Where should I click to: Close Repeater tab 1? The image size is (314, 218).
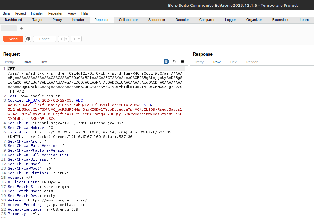click(x=11, y=28)
